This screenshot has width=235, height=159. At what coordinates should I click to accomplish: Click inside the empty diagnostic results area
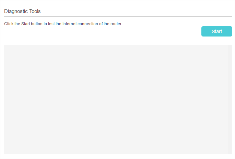point(116,100)
